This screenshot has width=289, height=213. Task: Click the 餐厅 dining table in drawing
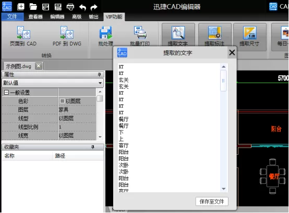[273, 177]
